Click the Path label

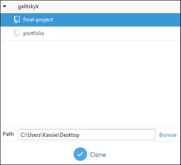click(8, 134)
